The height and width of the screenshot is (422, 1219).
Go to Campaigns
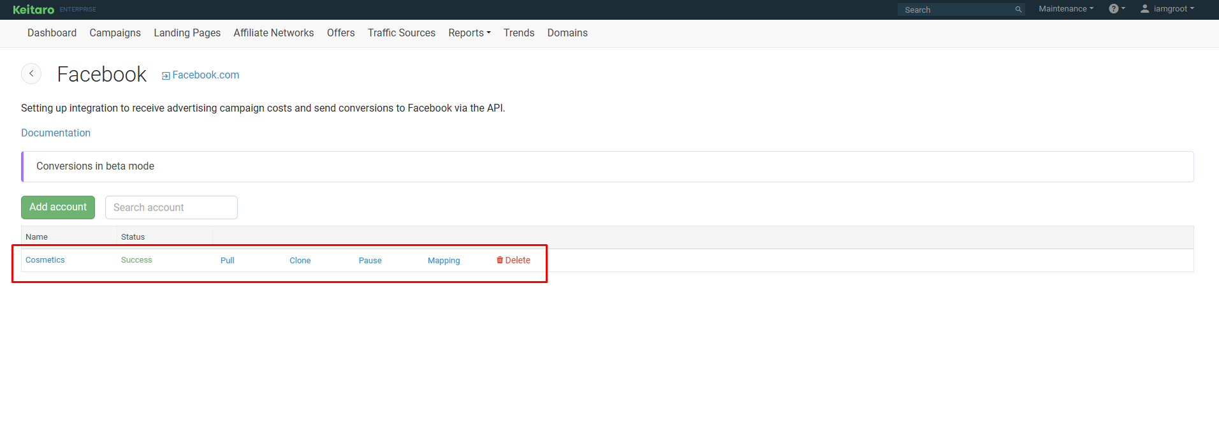[115, 33]
